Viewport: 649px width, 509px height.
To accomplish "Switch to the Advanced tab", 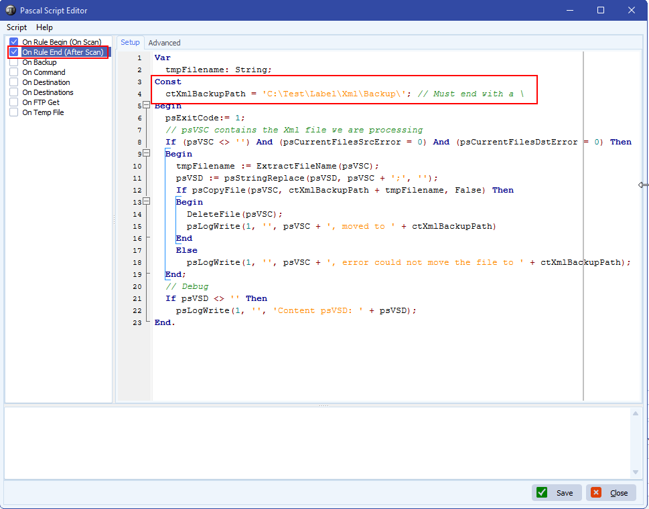I will tap(164, 43).
